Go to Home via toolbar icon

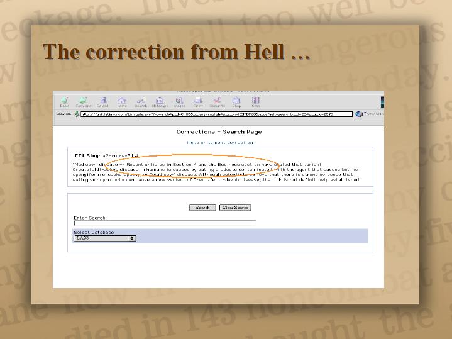(122, 102)
